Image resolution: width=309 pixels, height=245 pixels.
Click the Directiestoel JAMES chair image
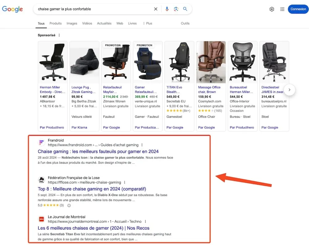tap(274, 62)
